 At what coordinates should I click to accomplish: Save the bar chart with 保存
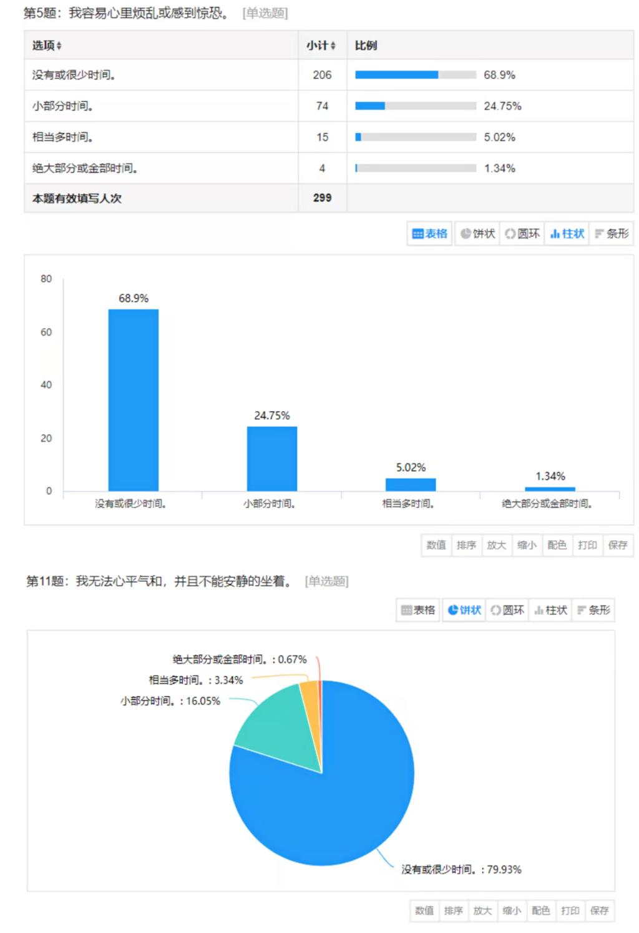[x=618, y=545]
